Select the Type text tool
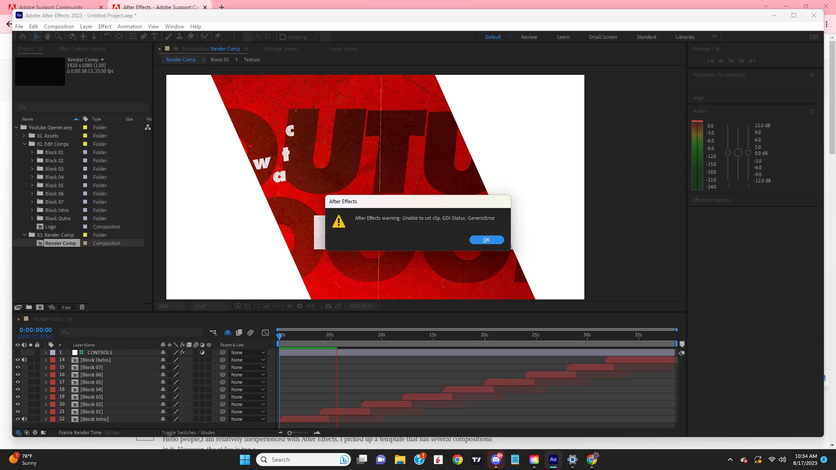Image resolution: width=836 pixels, height=470 pixels. (x=155, y=37)
